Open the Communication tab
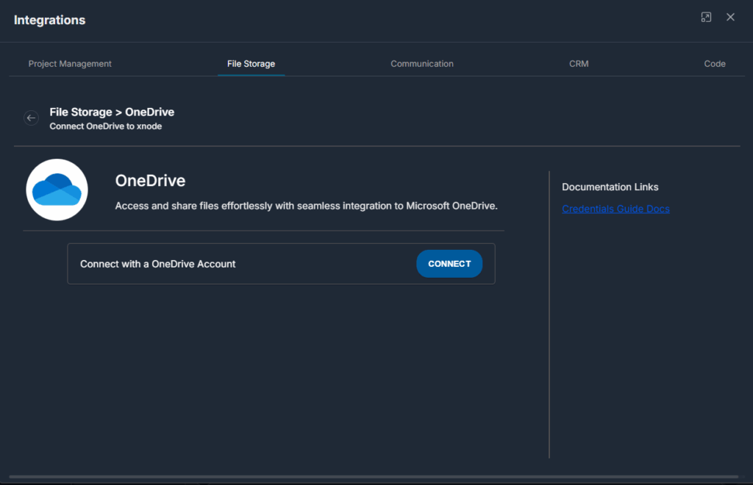Image resolution: width=753 pixels, height=485 pixels. tap(421, 64)
